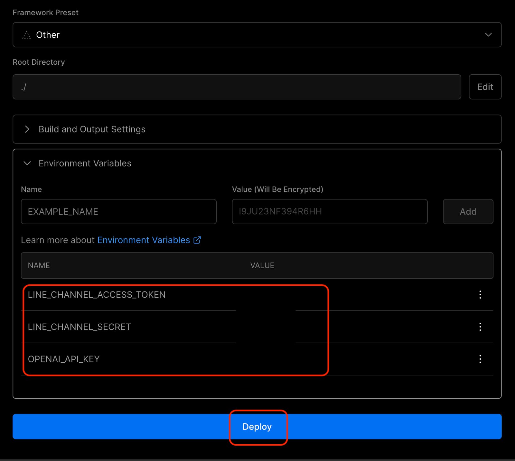This screenshot has height=461, width=515.
Task: Select the LINE_CHANNEL_SECRET variable name
Action: (x=79, y=327)
